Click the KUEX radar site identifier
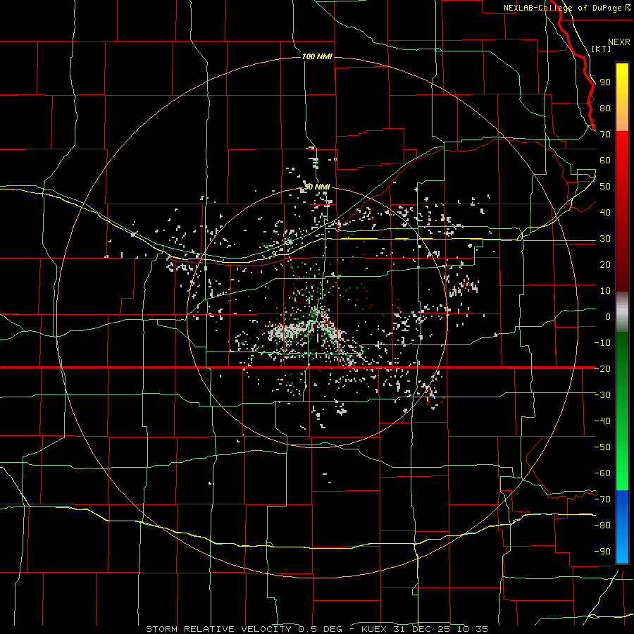The image size is (634, 634). (374, 629)
